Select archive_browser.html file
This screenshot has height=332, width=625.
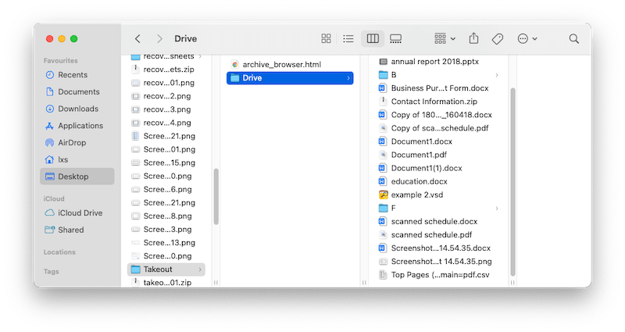pyautogui.click(x=281, y=64)
